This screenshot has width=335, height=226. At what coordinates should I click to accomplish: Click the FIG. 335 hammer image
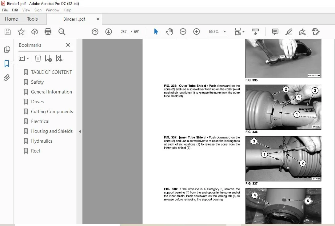click(x=283, y=58)
